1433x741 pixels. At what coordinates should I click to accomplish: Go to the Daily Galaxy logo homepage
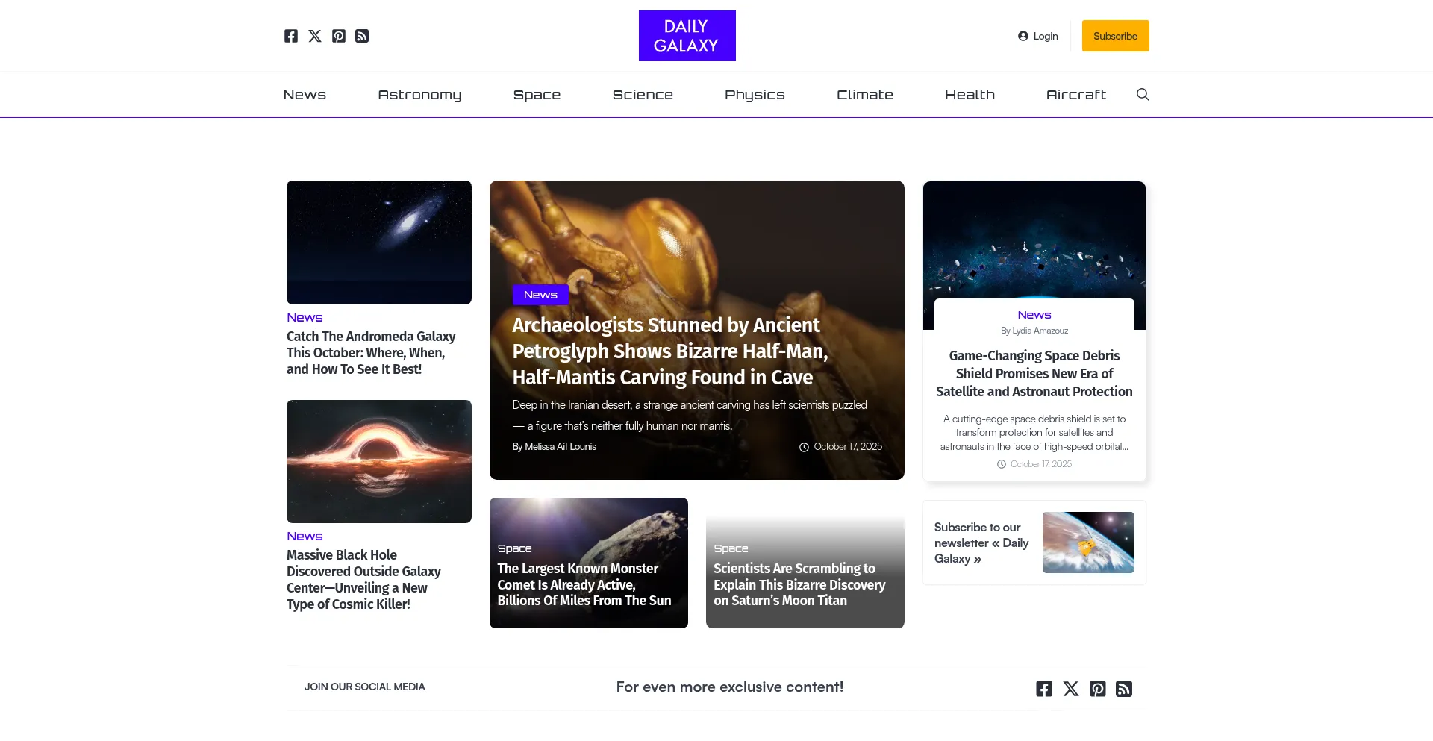point(687,36)
